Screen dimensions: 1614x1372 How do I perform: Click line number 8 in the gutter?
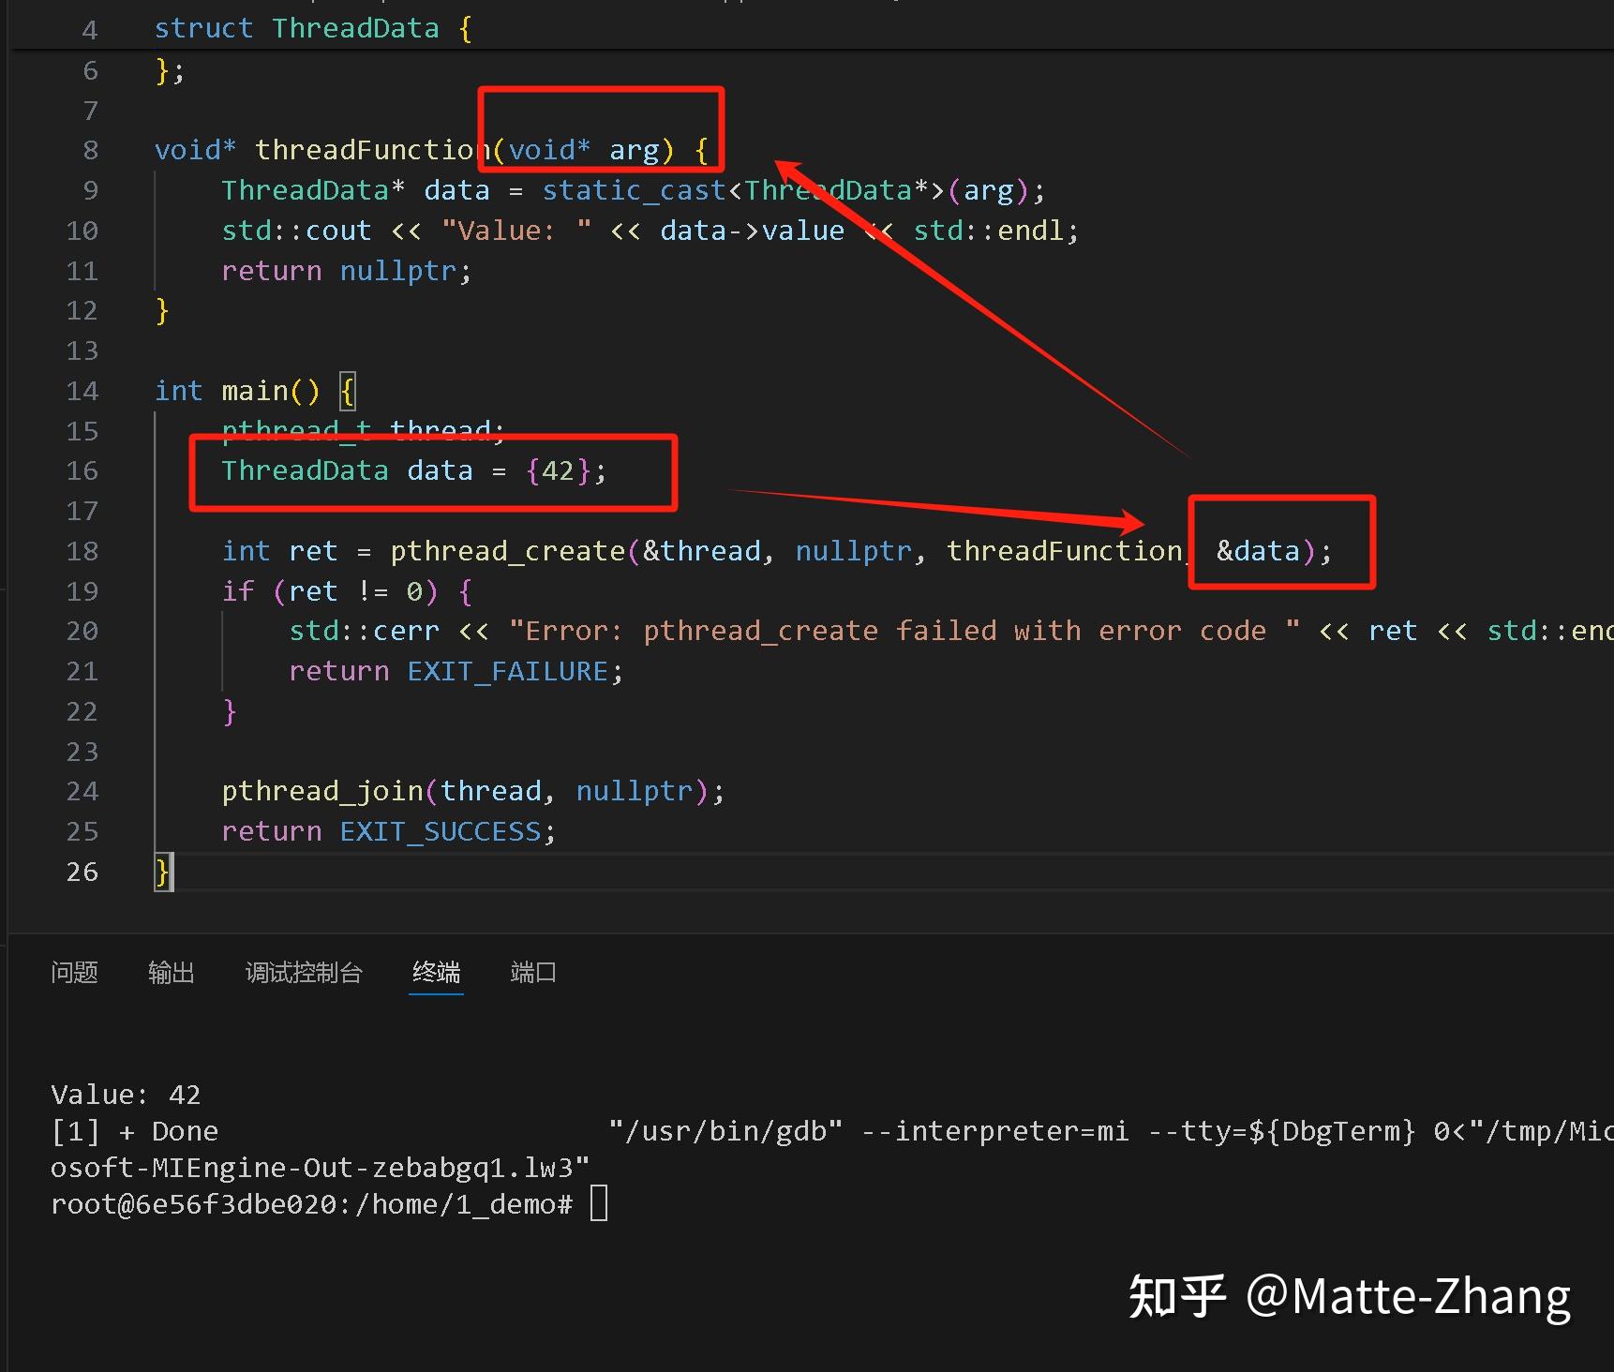click(x=89, y=149)
